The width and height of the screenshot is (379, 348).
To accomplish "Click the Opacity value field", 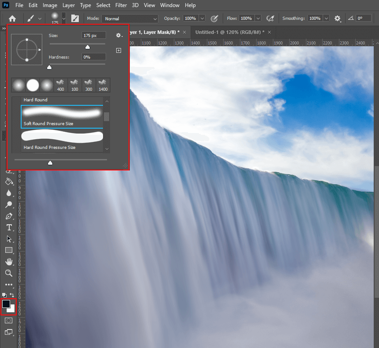I will click(x=191, y=19).
